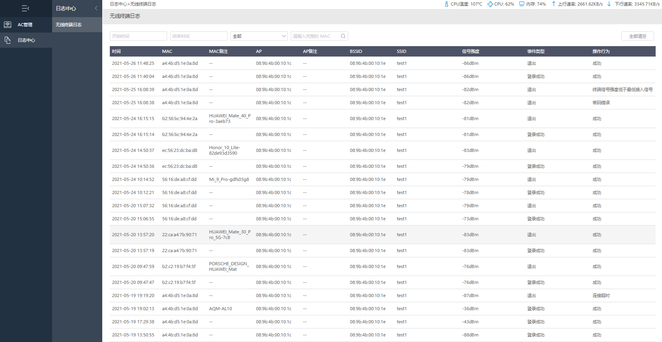Click the HUAWEI_Mate_40_Pro-3aeb73 MAC note
662x342 pixels.
230,119
